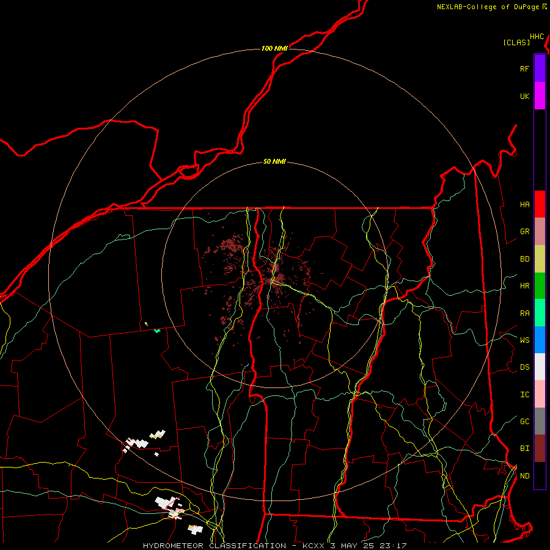Click the BI dark red legend swatch

click(540, 449)
